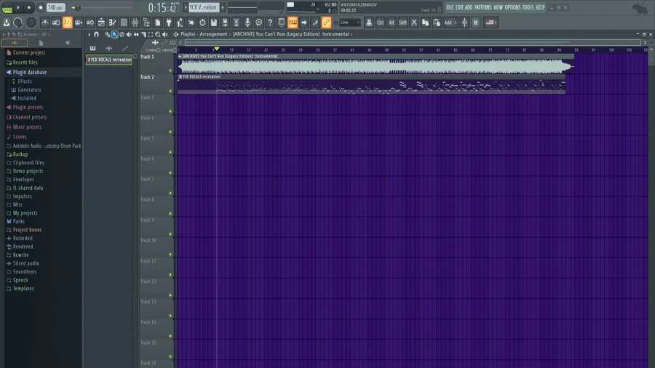The image size is (655, 368).
Task: Toggle the Record button
Action: (41, 7)
